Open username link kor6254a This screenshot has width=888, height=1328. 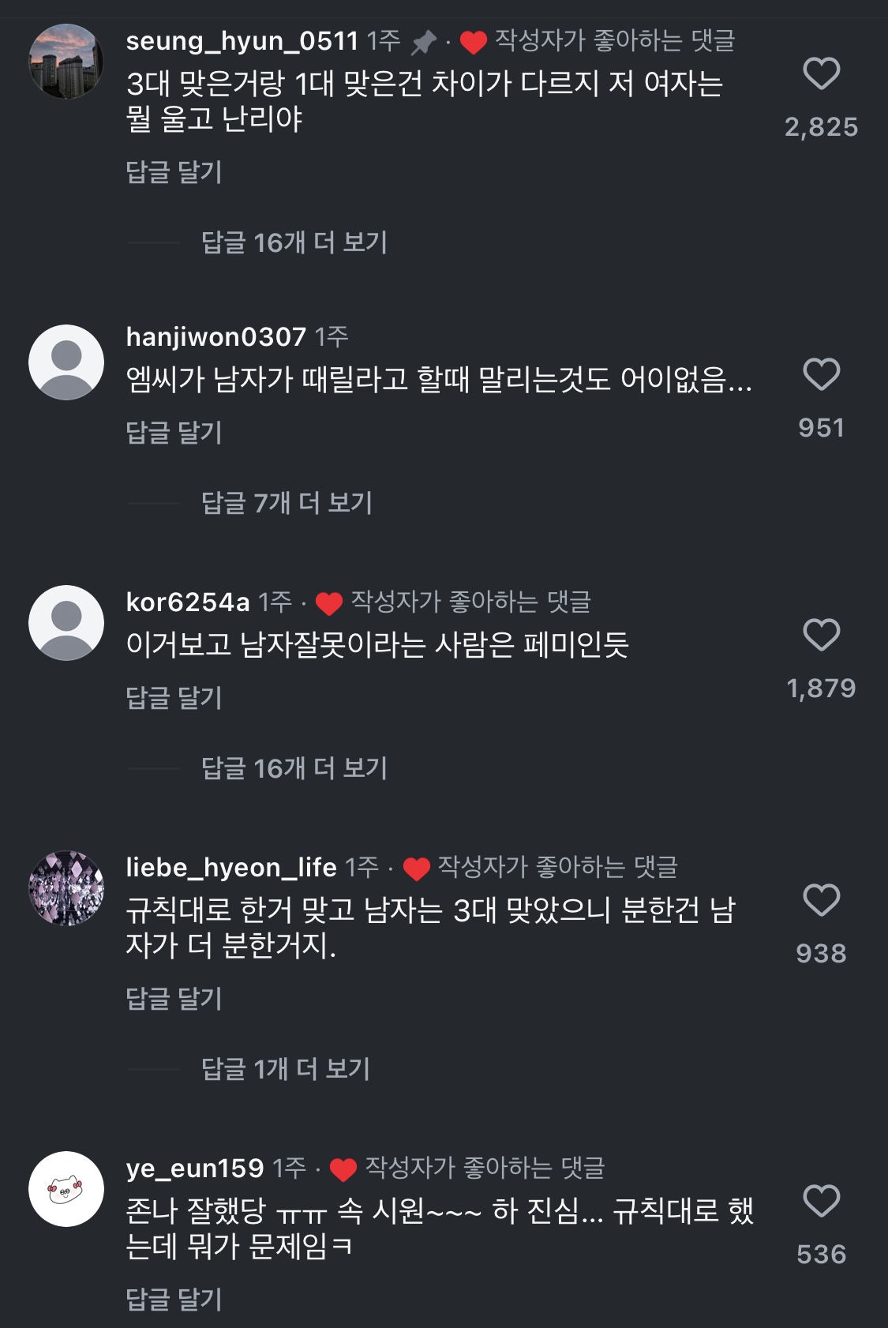click(x=188, y=602)
